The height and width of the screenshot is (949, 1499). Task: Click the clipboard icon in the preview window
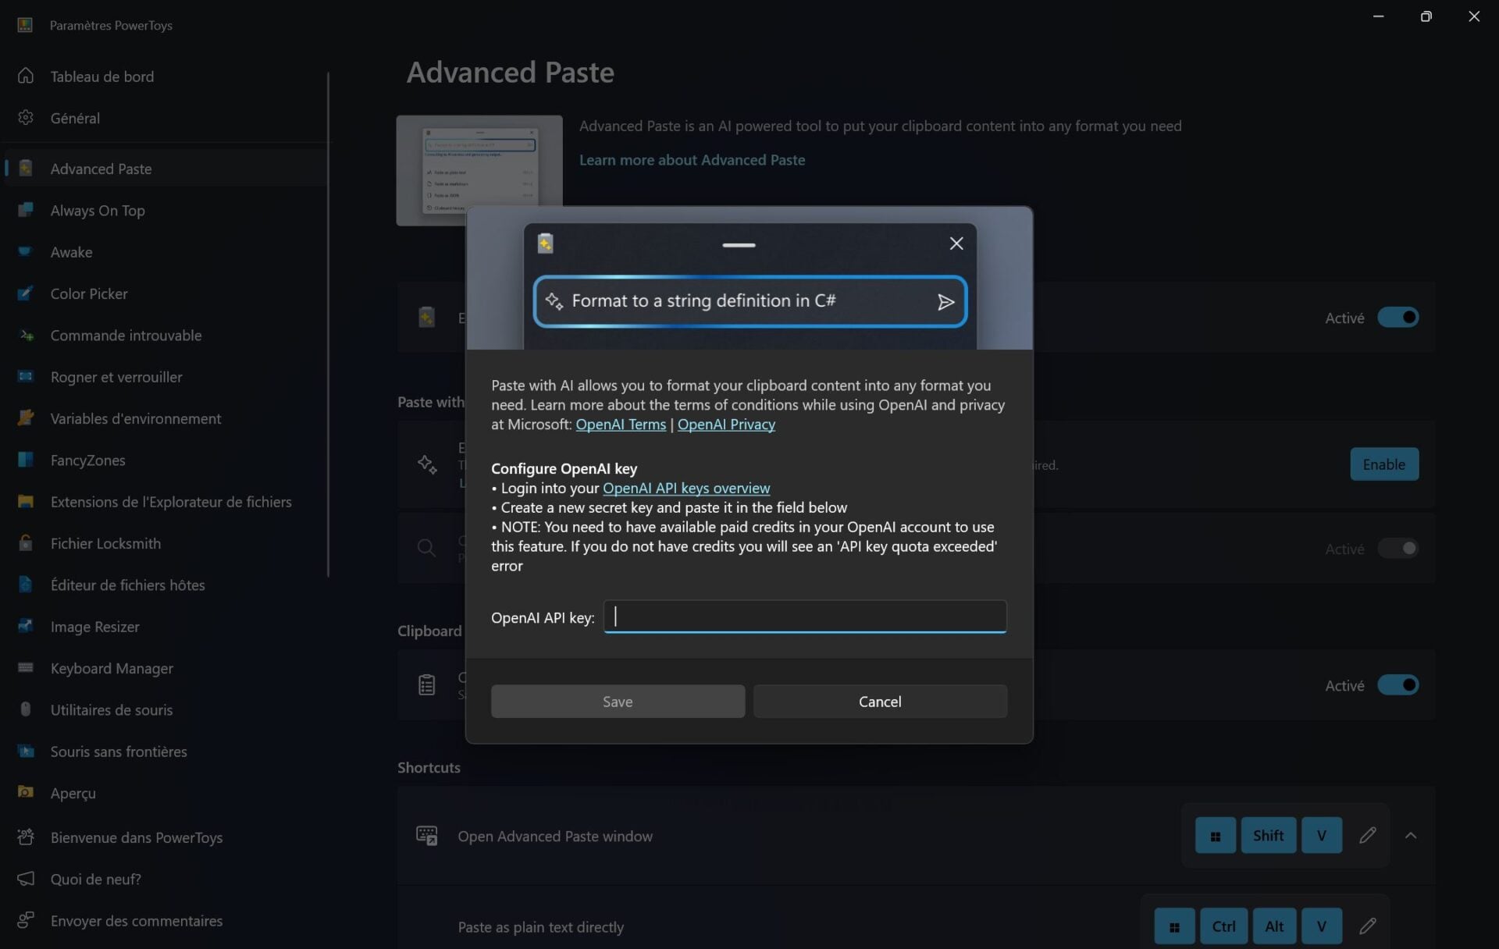click(546, 243)
